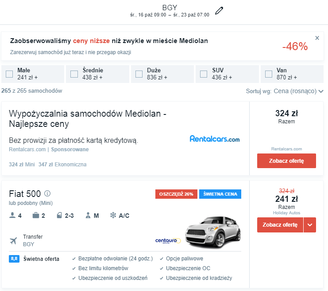The width and height of the screenshot is (328, 291).
Task: Expand more offers arrow for Fiat 500
Action: (x=310, y=225)
